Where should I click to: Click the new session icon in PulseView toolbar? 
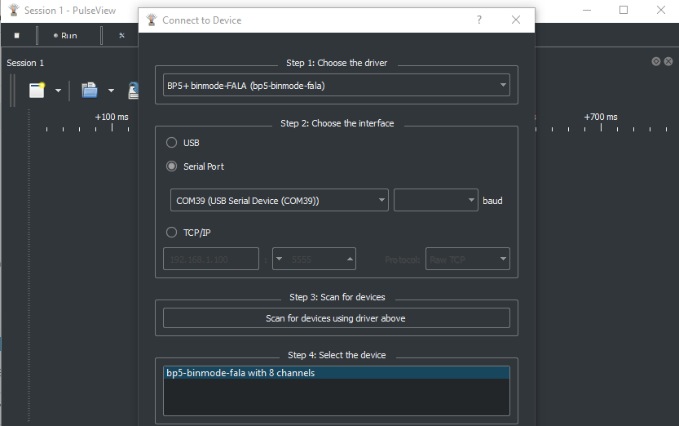pos(37,90)
